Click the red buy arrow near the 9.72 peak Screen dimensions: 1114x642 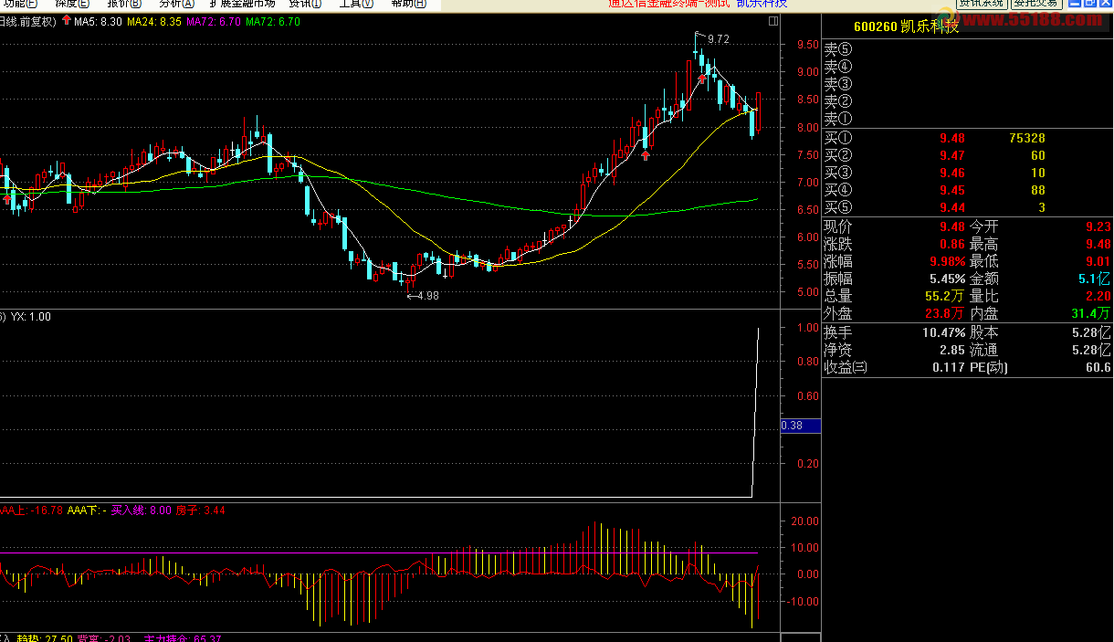701,79
